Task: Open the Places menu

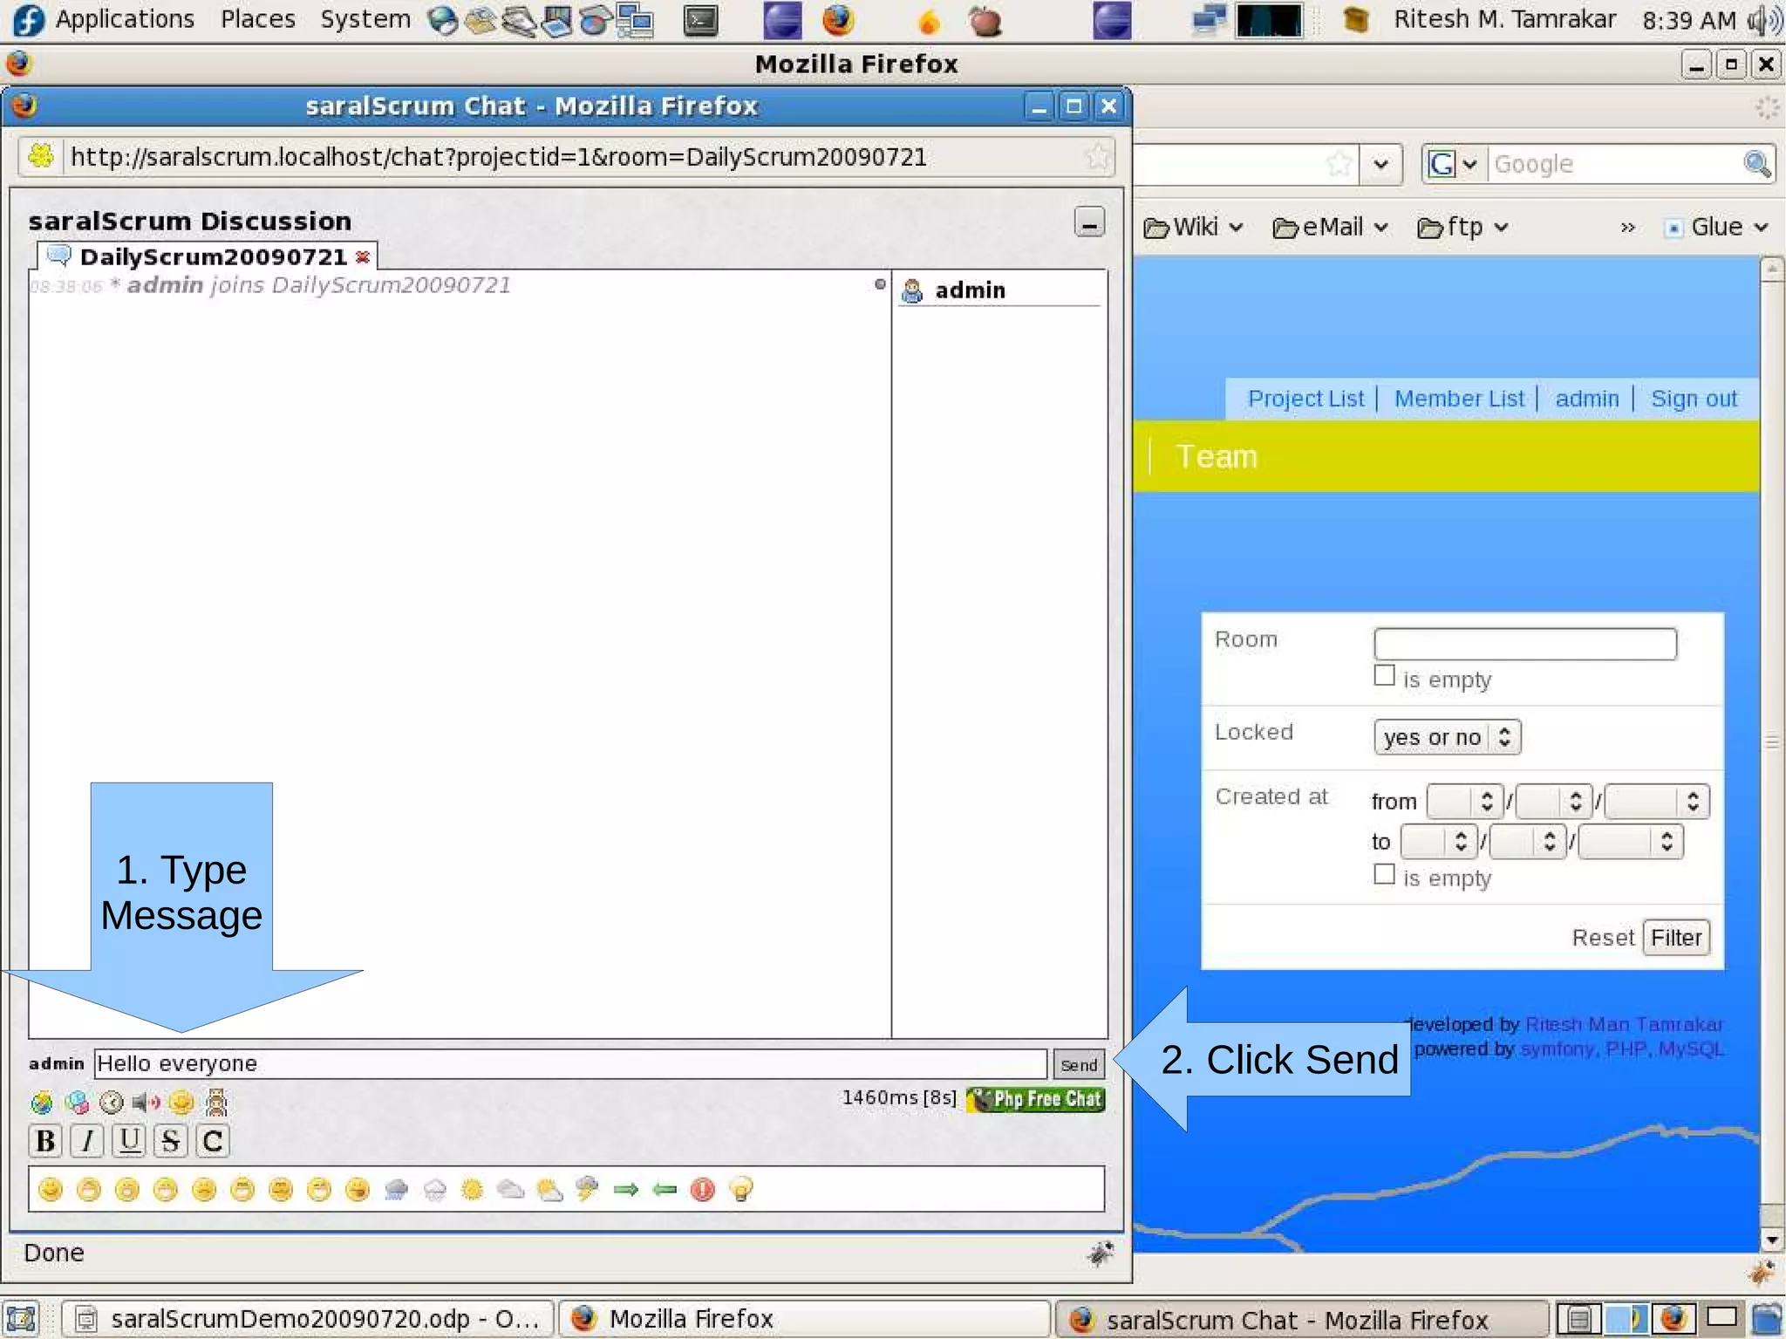Action: click(257, 19)
